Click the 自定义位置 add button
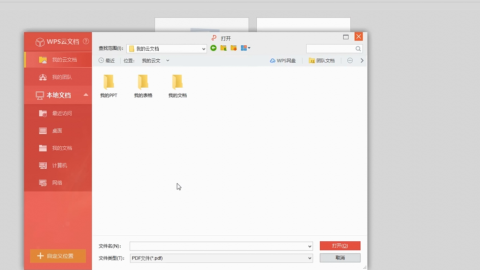The height and width of the screenshot is (270, 480). [x=58, y=256]
